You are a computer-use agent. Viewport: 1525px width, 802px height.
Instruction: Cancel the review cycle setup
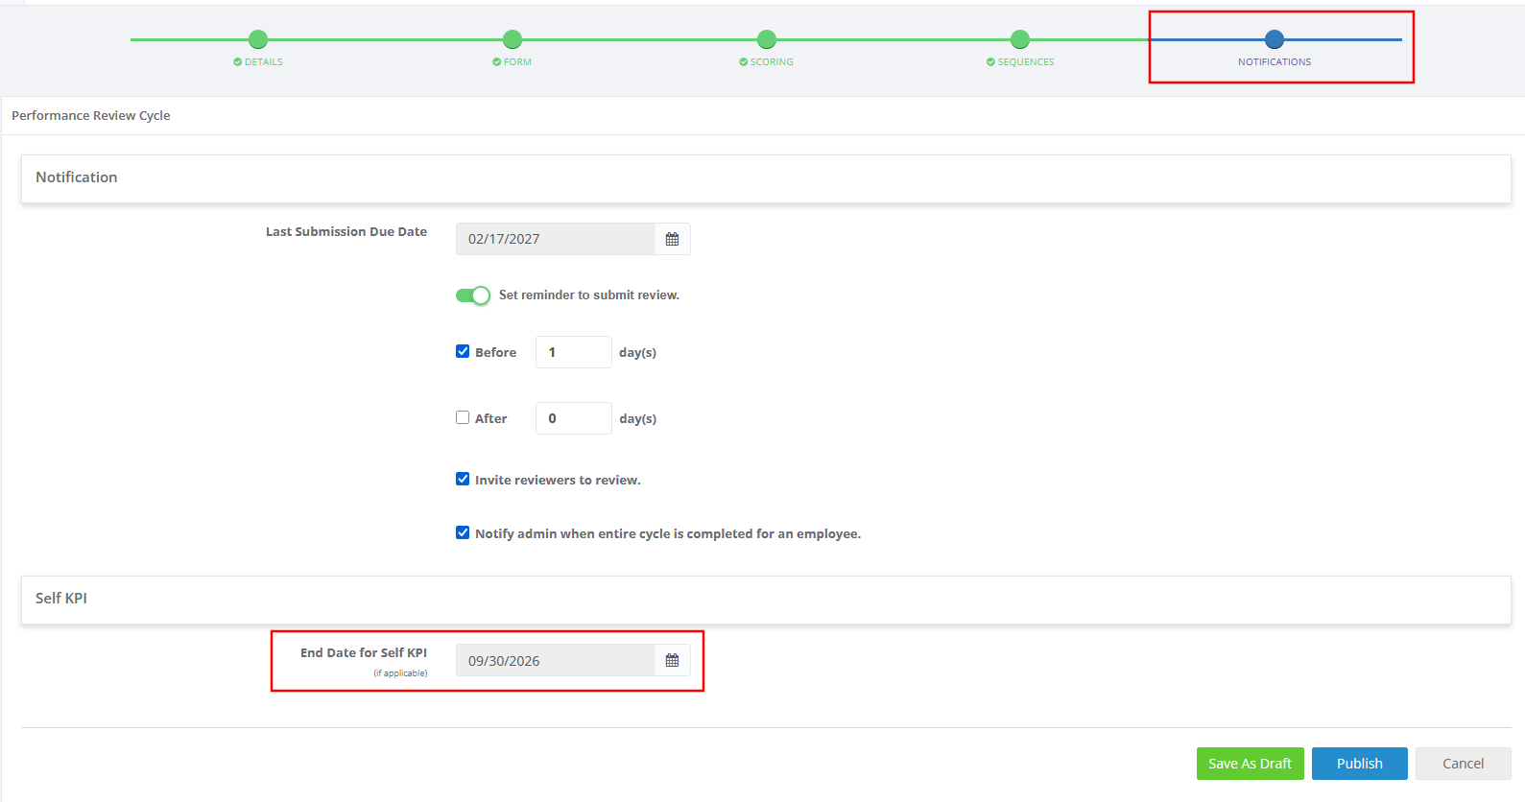coord(1464,764)
